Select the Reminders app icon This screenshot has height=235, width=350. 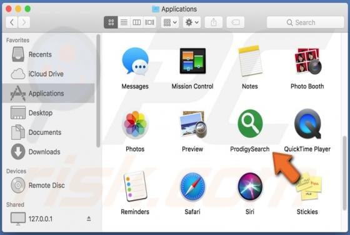click(135, 186)
